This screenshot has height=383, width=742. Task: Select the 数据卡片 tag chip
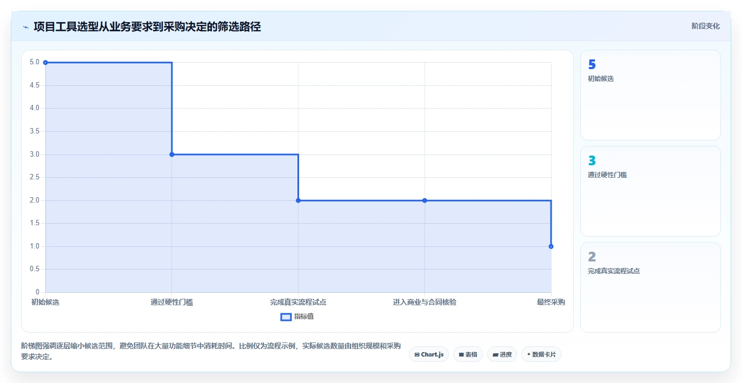[x=541, y=354]
